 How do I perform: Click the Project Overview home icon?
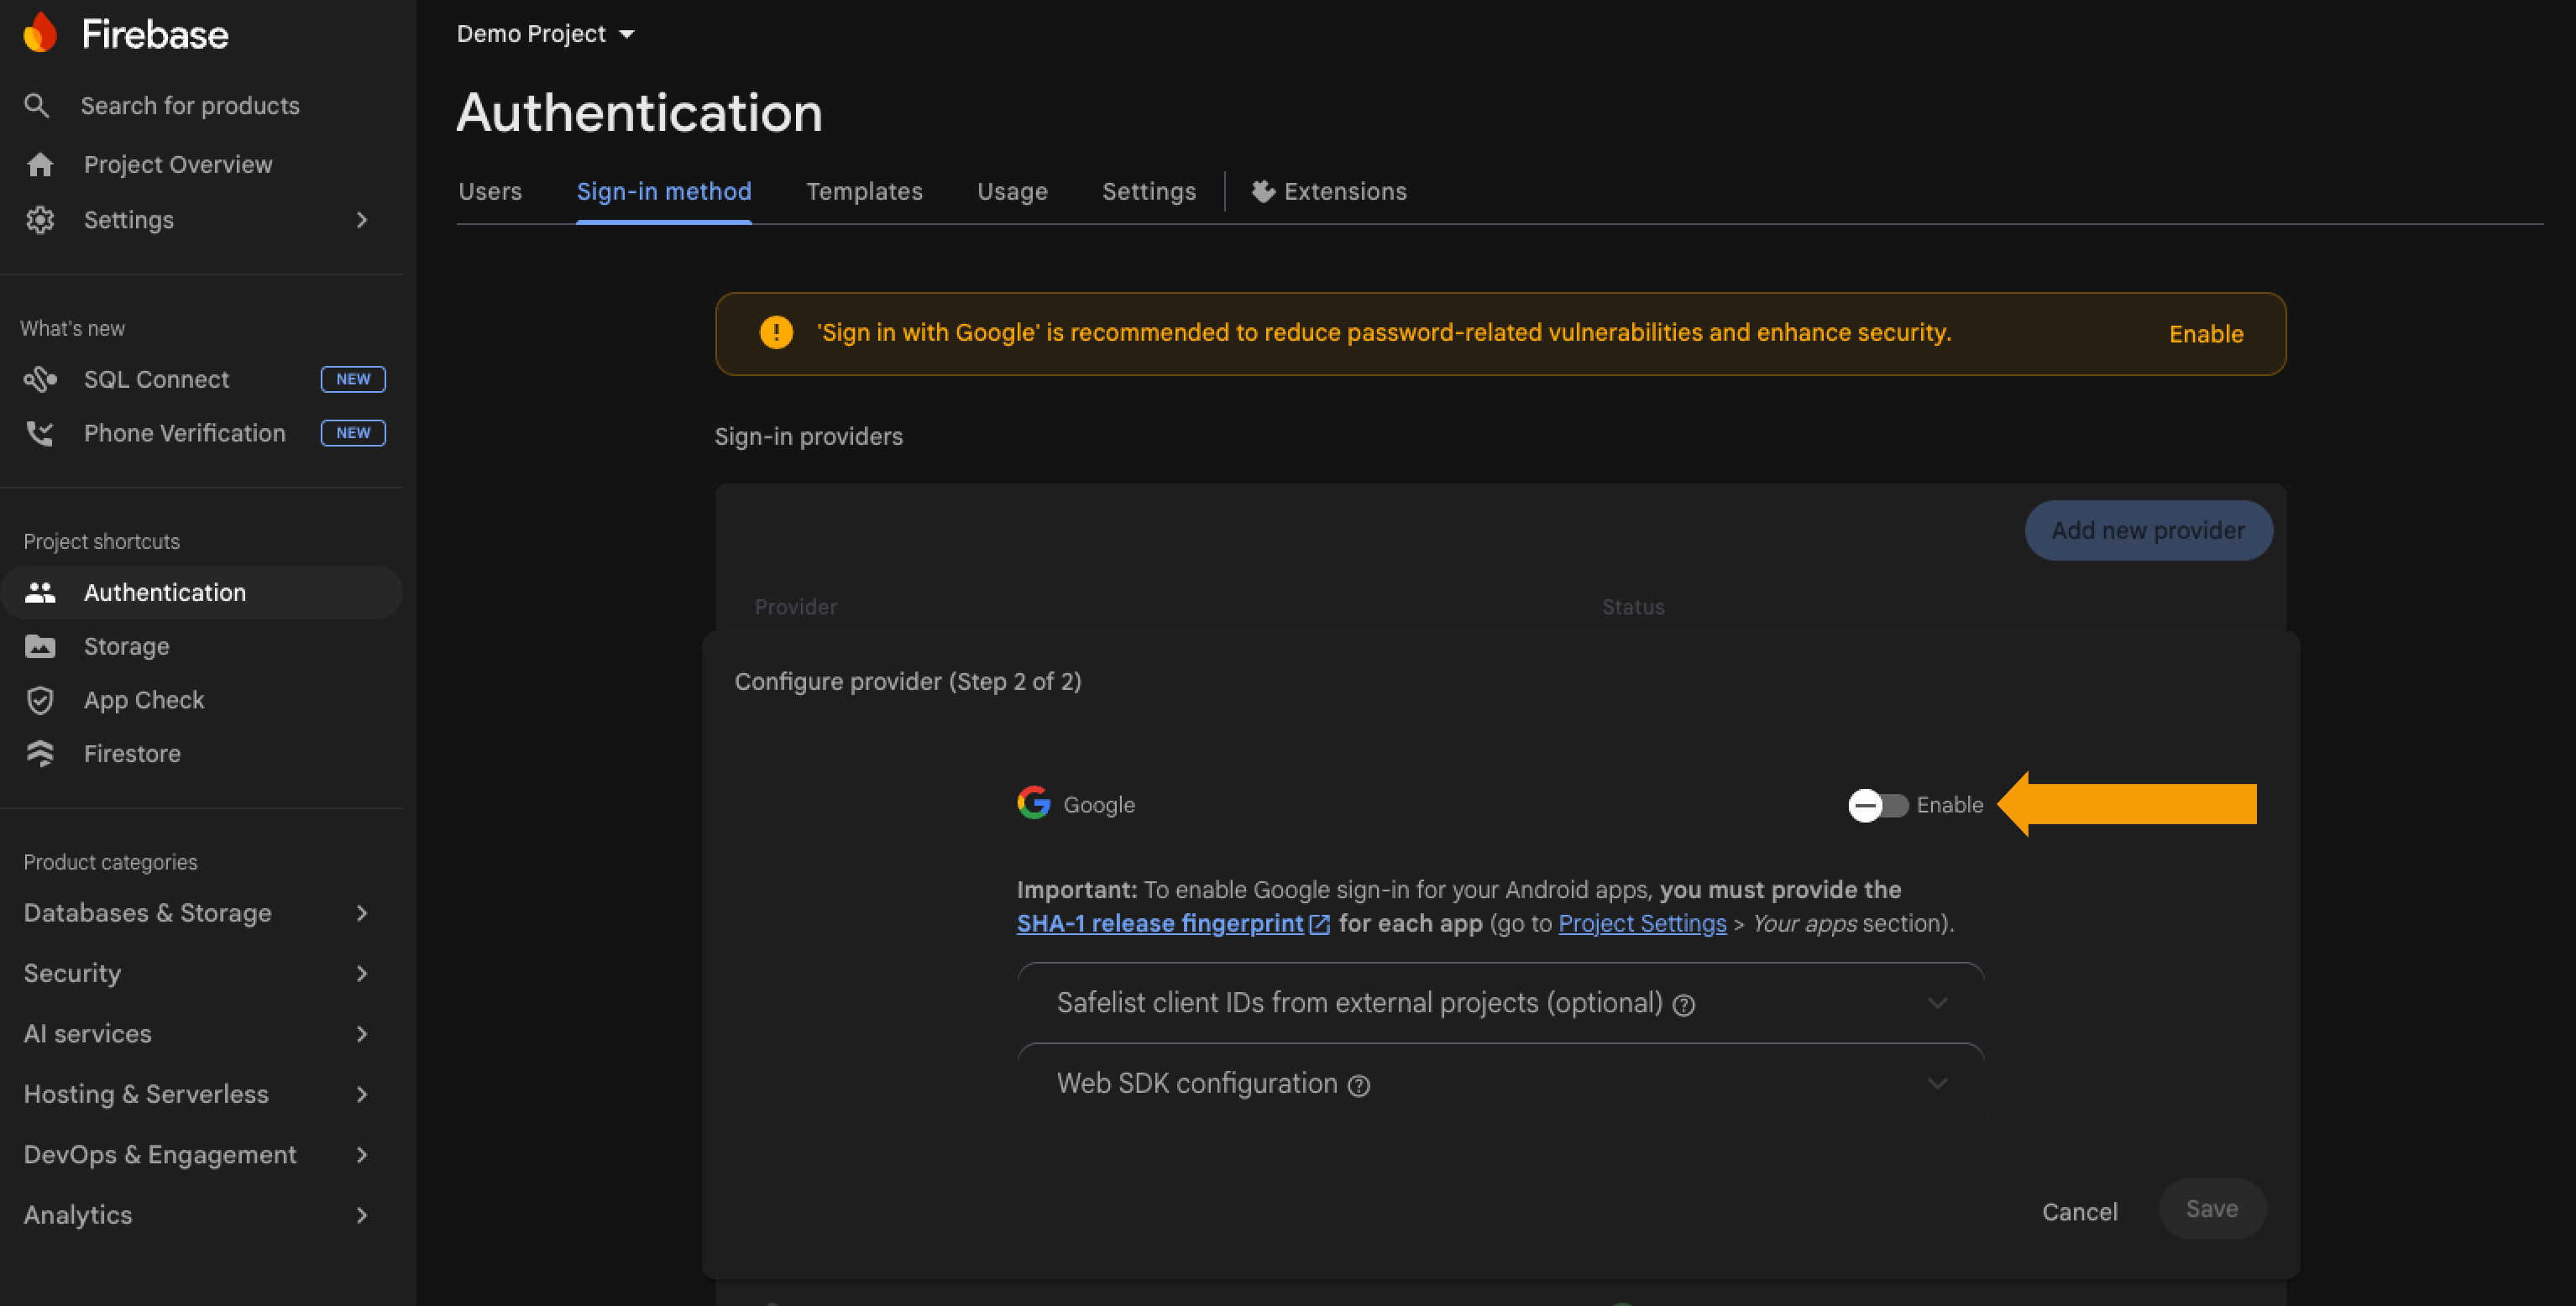pyautogui.click(x=40, y=164)
